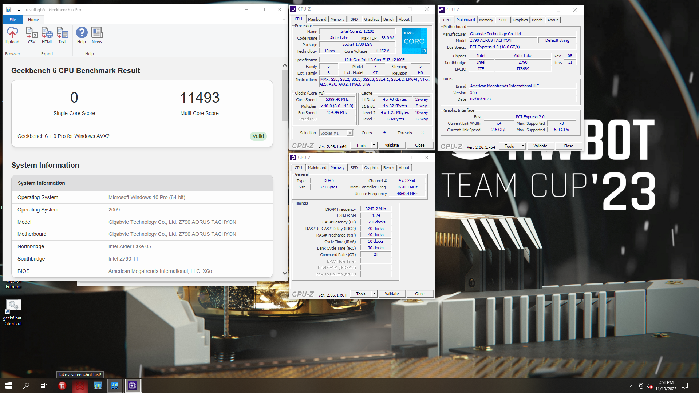Screen dimensions: 699x393
Task: Click the red round taskbar app icon
Action: (62, 386)
